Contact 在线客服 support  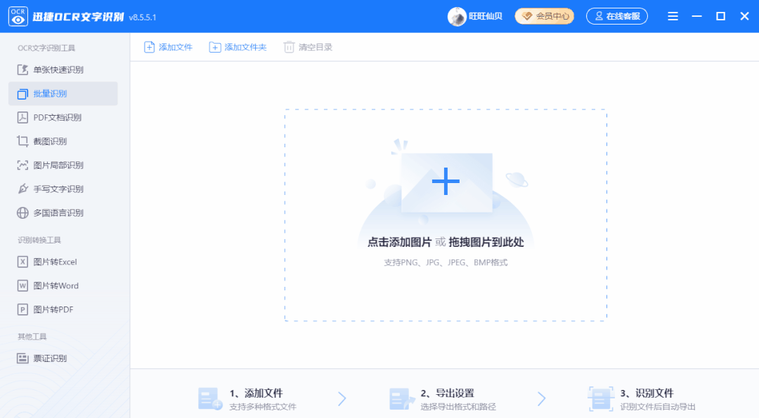click(x=616, y=15)
